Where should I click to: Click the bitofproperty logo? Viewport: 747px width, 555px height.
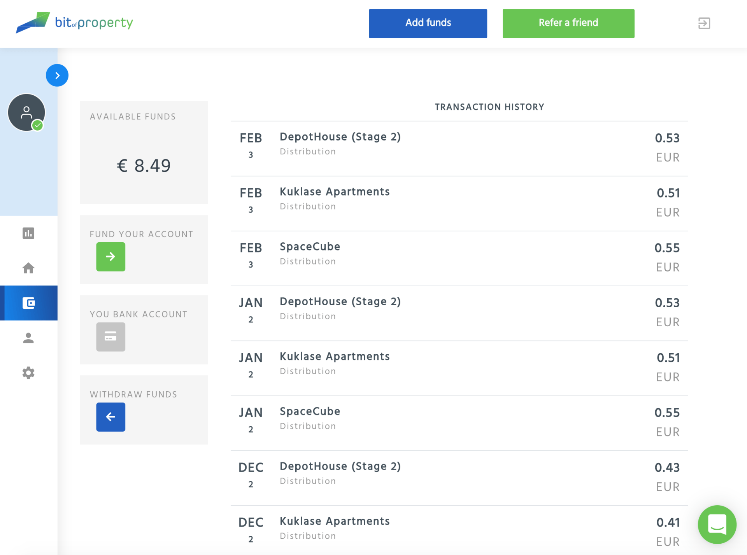[74, 23]
